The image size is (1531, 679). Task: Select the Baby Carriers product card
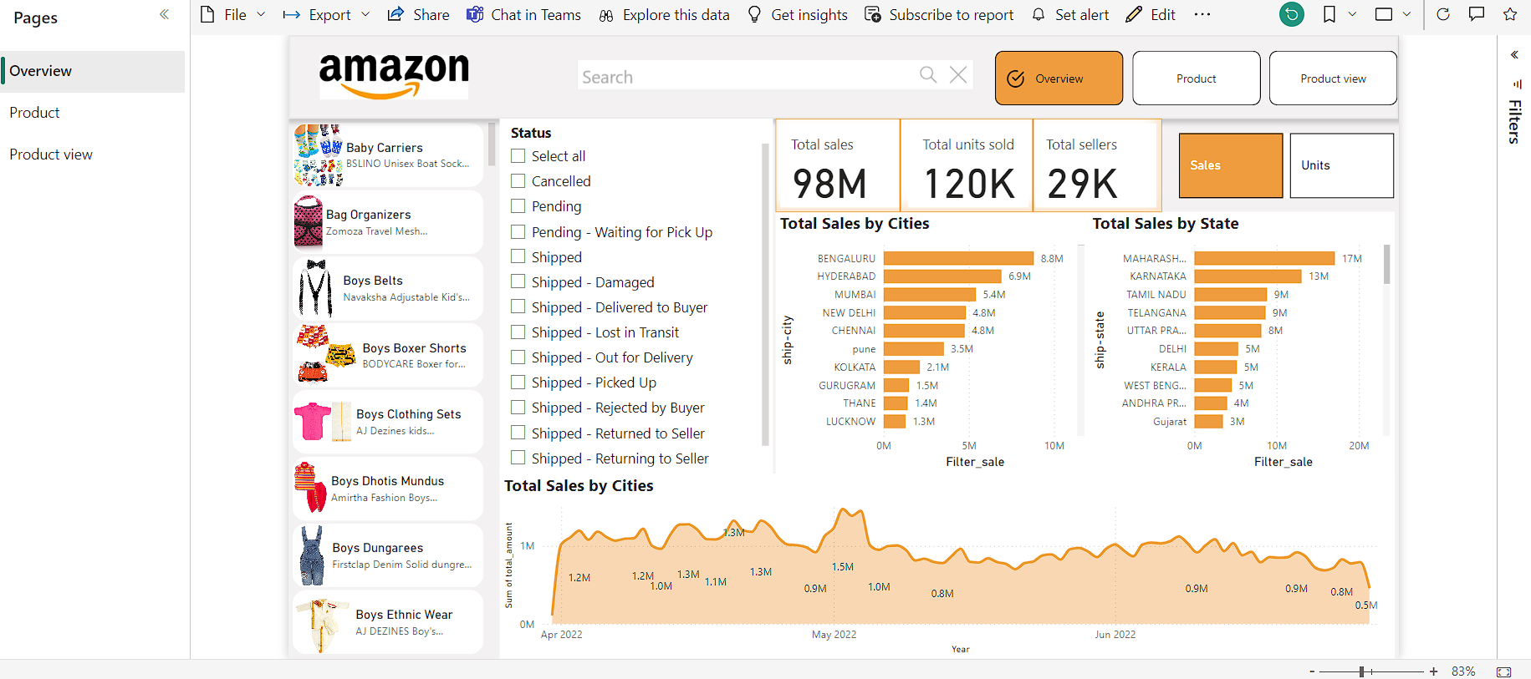[x=389, y=155]
